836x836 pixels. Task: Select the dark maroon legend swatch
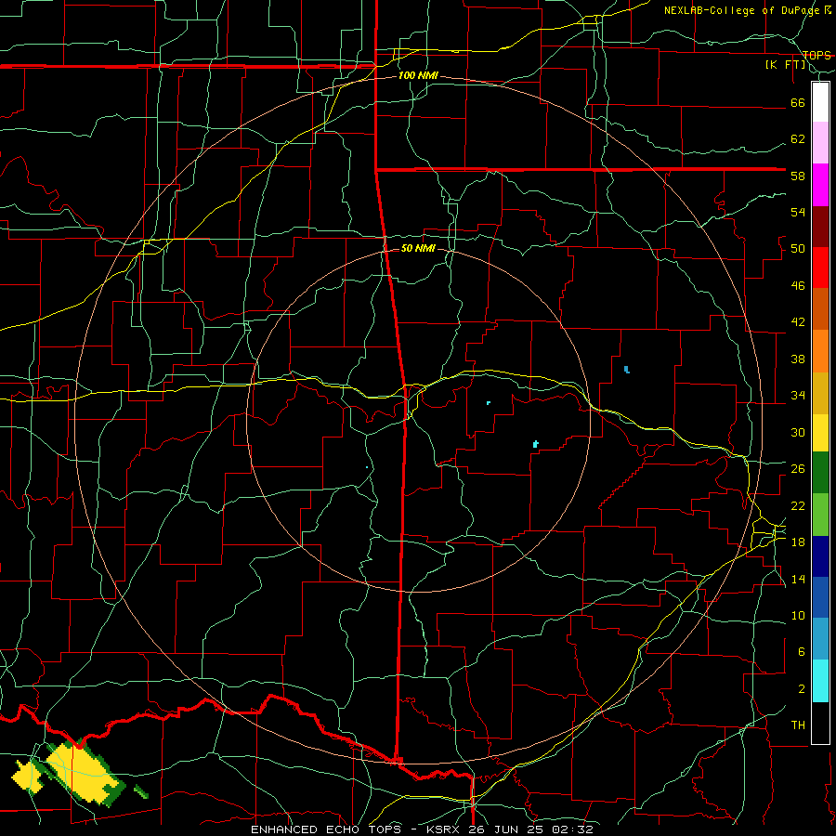tap(820, 226)
